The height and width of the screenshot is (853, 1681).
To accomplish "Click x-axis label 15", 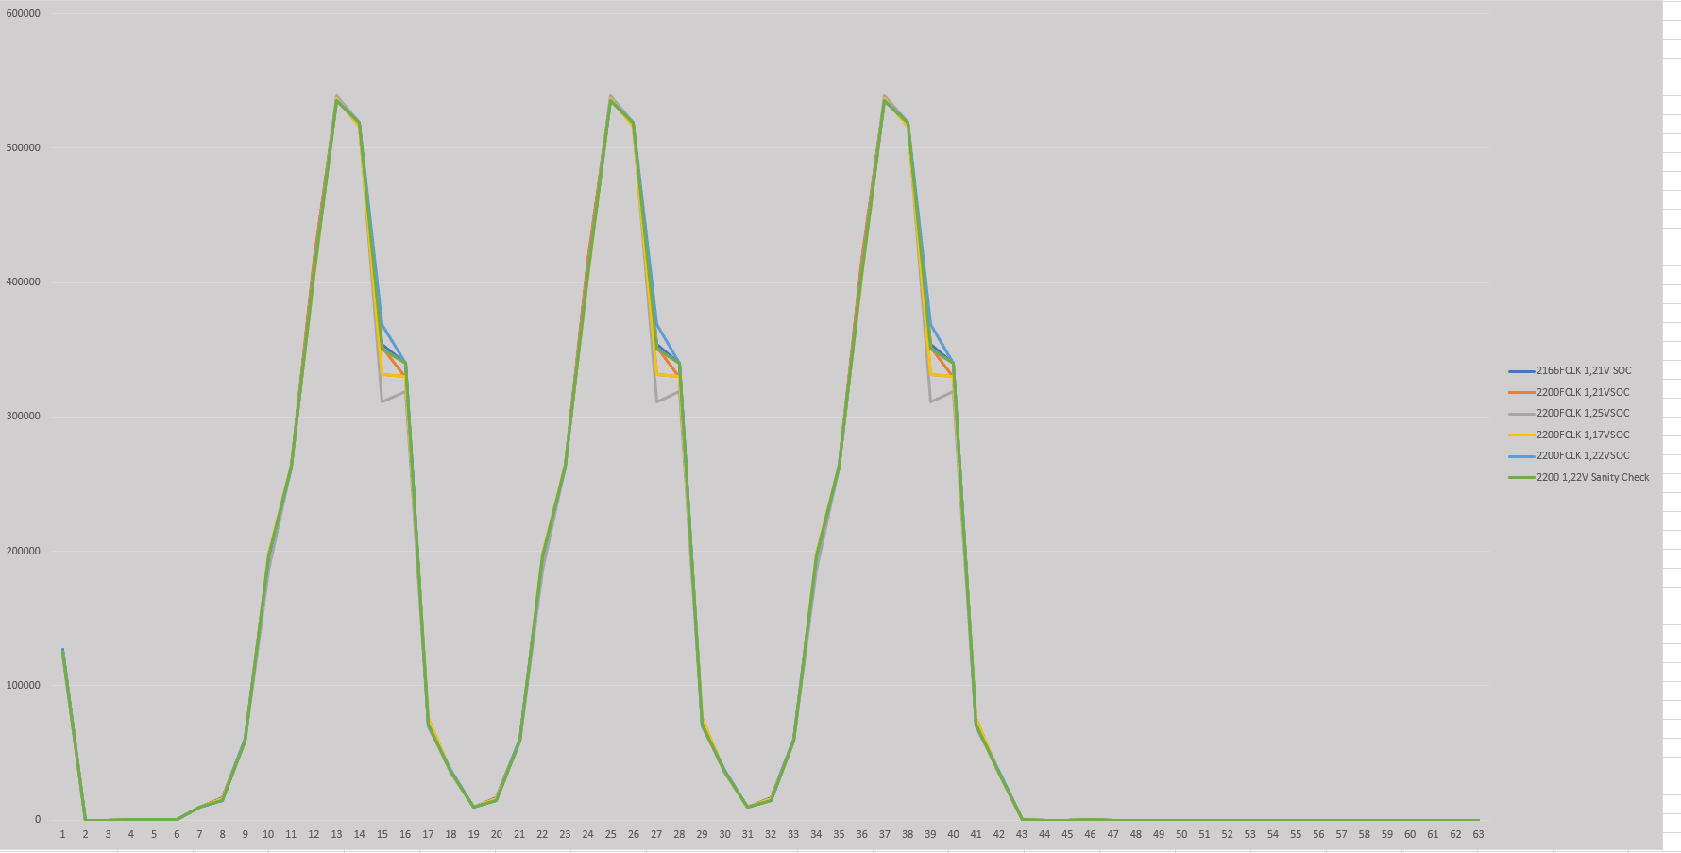I will 382,834.
